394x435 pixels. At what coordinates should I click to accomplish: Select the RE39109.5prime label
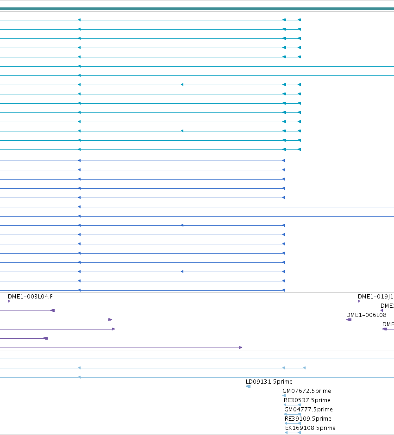point(308,419)
